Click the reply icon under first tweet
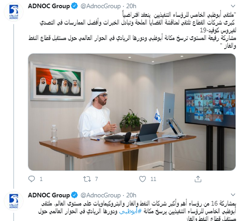The height and width of the screenshot is (221, 241). click(32, 179)
